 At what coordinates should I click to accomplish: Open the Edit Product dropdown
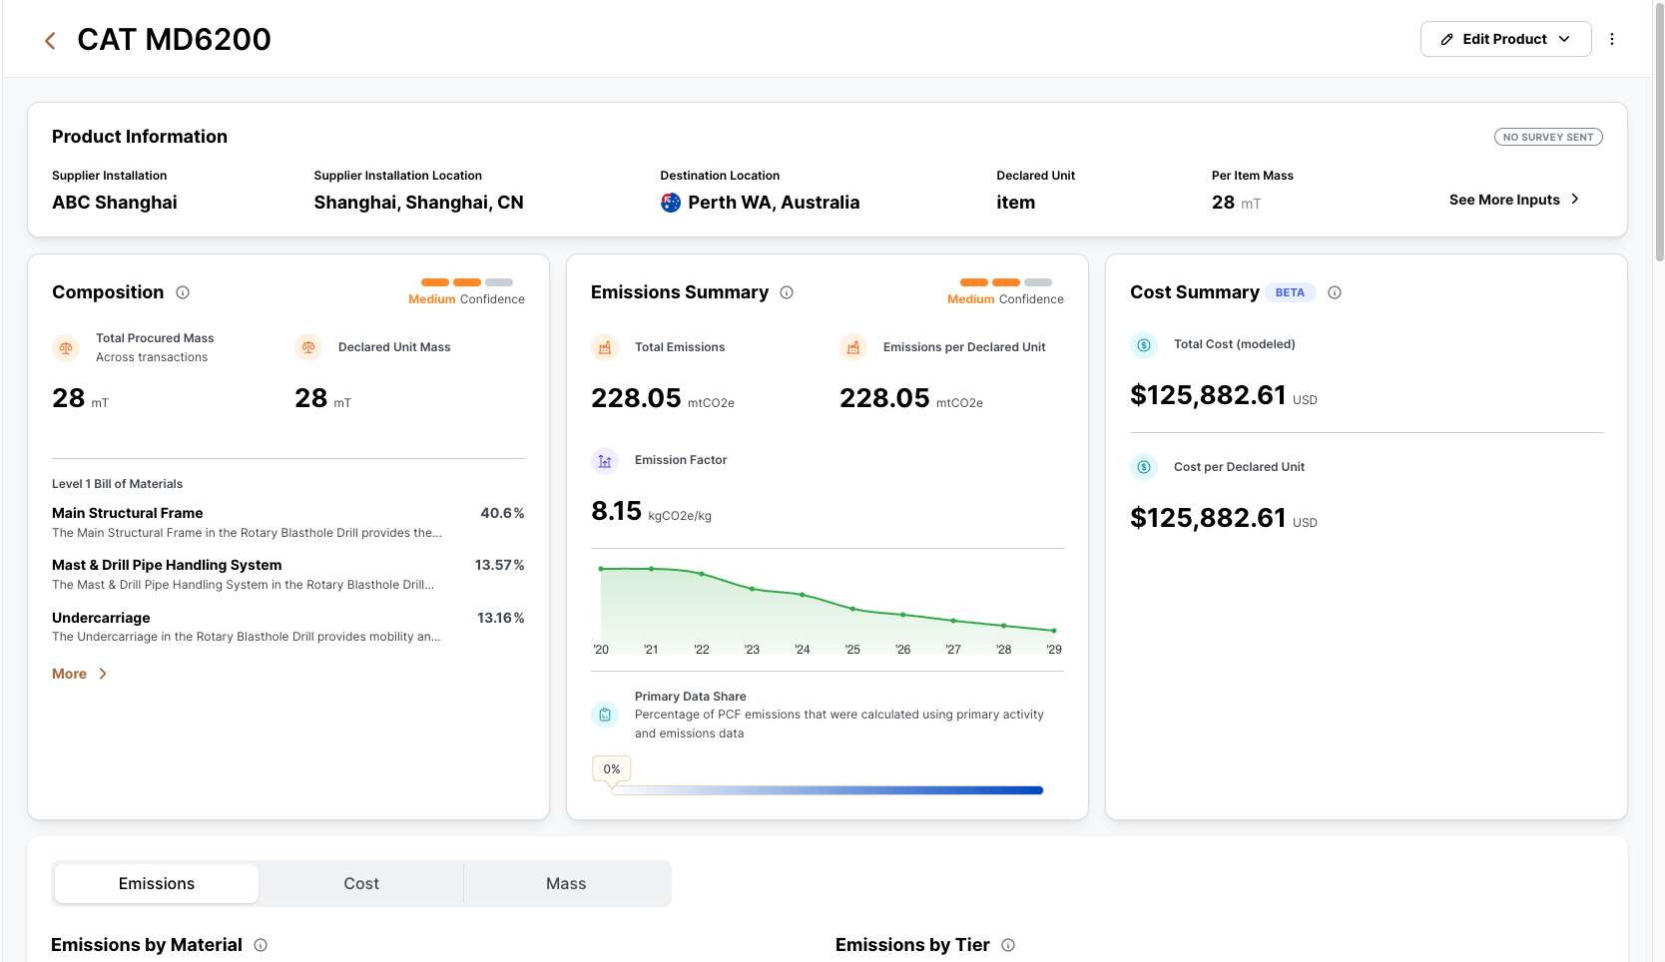click(x=1505, y=39)
